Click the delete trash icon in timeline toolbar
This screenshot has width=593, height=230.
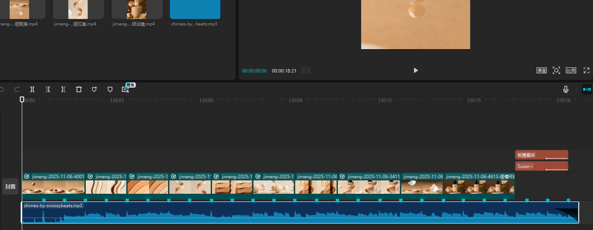tap(79, 89)
